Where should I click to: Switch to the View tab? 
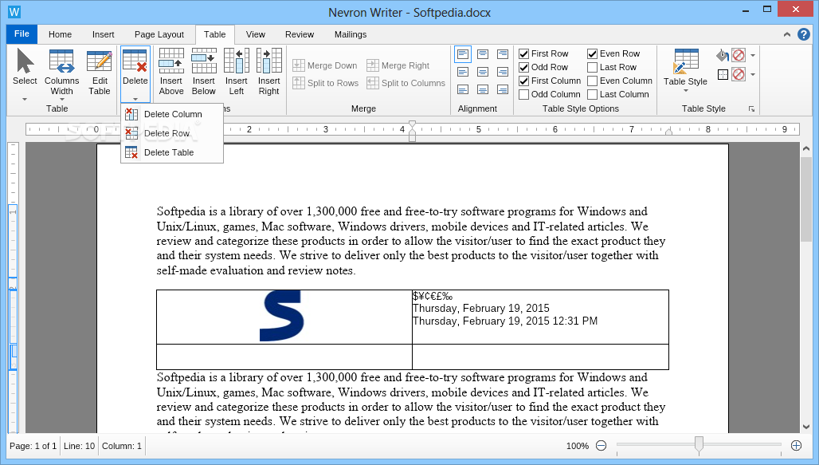pyautogui.click(x=256, y=34)
